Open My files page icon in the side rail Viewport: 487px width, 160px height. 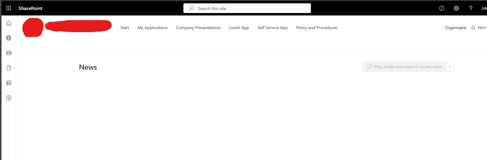tap(9, 68)
